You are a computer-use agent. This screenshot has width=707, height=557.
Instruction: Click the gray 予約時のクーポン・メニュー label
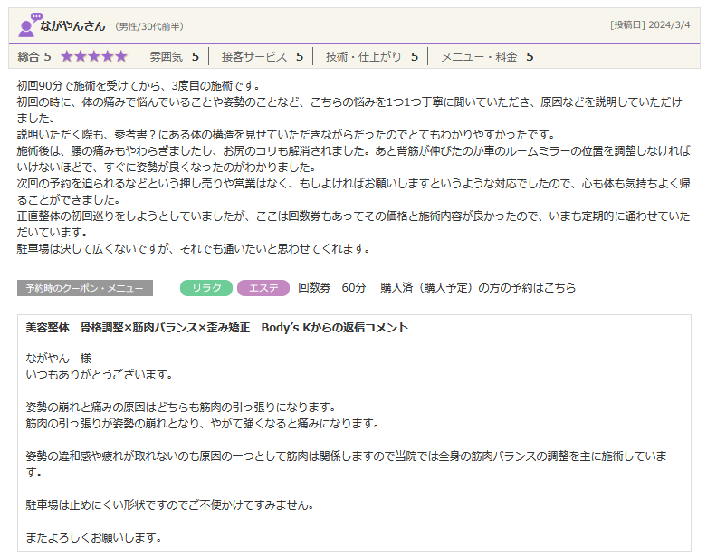[84, 288]
